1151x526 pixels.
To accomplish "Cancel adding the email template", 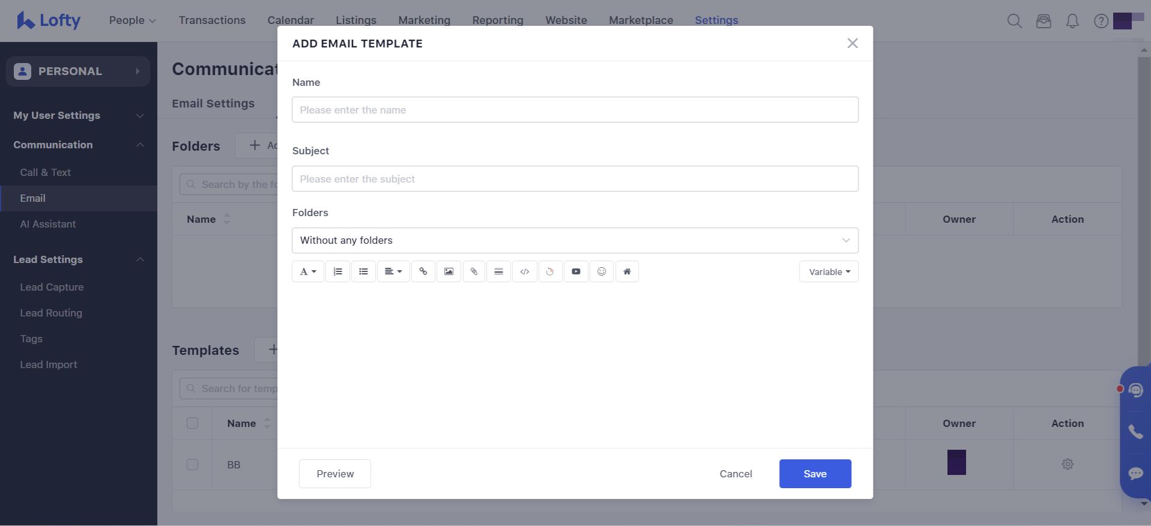I will (x=736, y=474).
